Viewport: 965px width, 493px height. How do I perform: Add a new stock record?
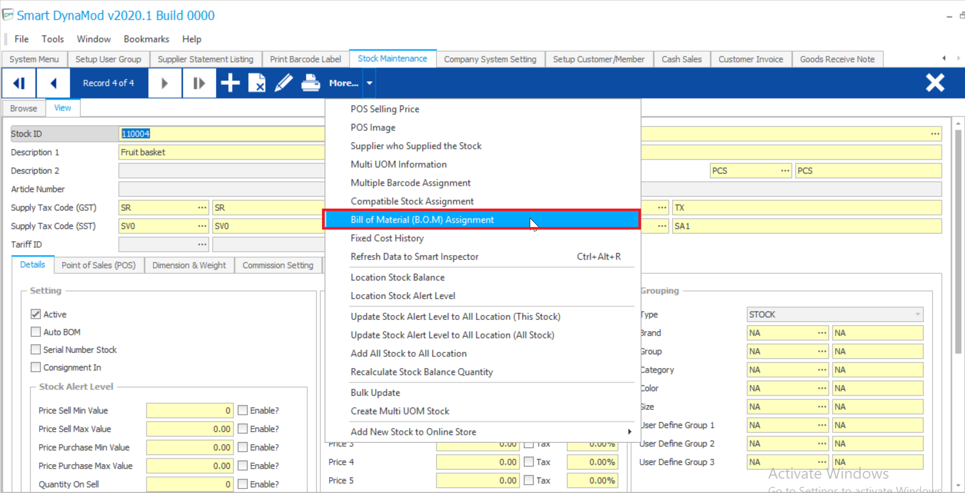(x=230, y=83)
